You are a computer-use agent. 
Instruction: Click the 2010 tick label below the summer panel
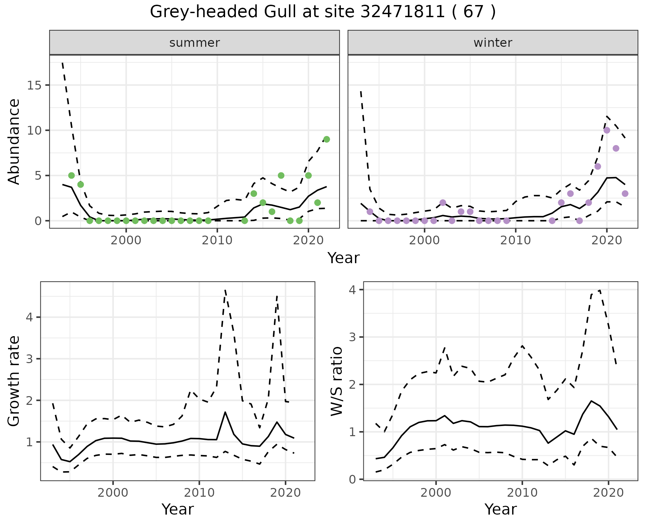[217, 240]
